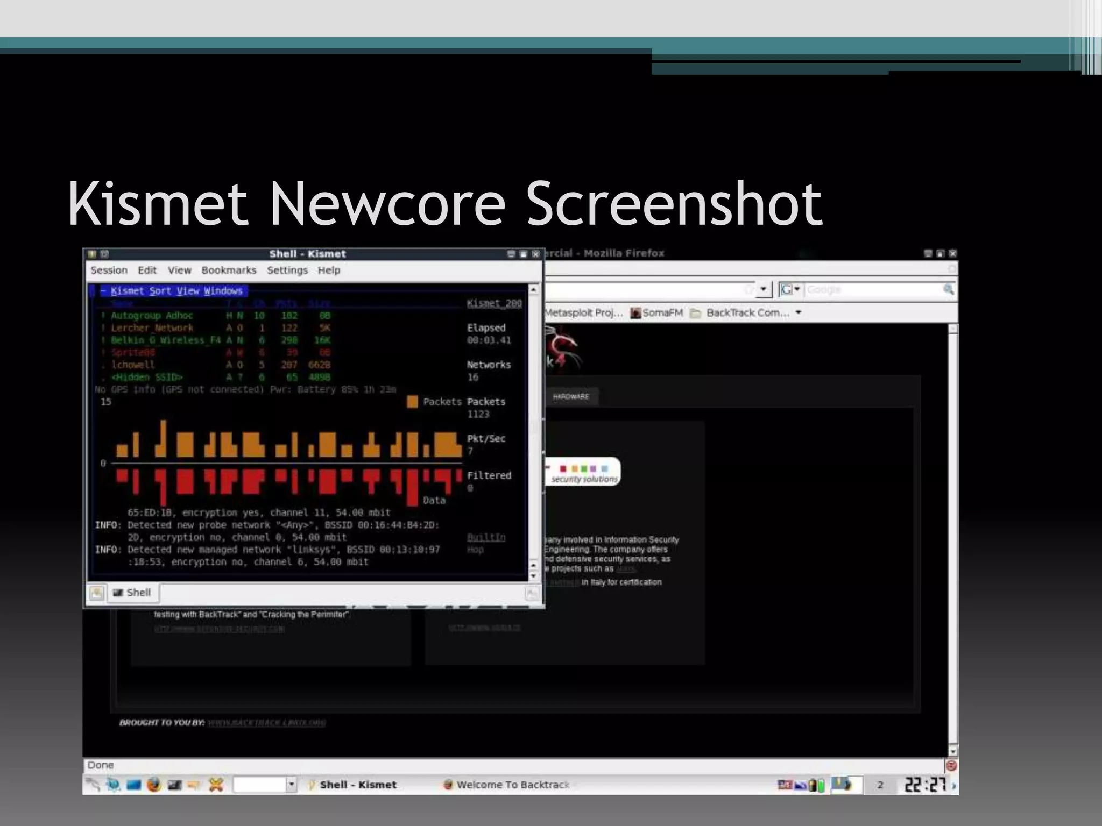
Task: Click the KDE start menu icon
Action: coord(93,785)
